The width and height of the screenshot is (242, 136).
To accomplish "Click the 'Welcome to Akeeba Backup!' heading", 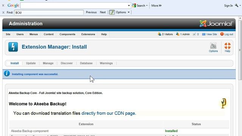I will click(38, 104).
